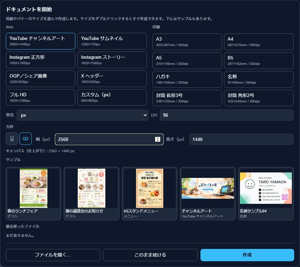Click the 最近使ったファイル heading
300x267 pixels.
[22, 226]
